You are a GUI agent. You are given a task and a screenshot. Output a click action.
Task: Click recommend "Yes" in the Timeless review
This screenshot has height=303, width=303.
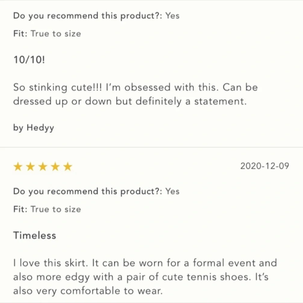pyautogui.click(x=172, y=191)
